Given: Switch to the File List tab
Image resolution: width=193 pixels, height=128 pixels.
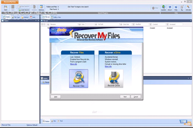Looking at the screenshot, I should [x=46, y=17].
